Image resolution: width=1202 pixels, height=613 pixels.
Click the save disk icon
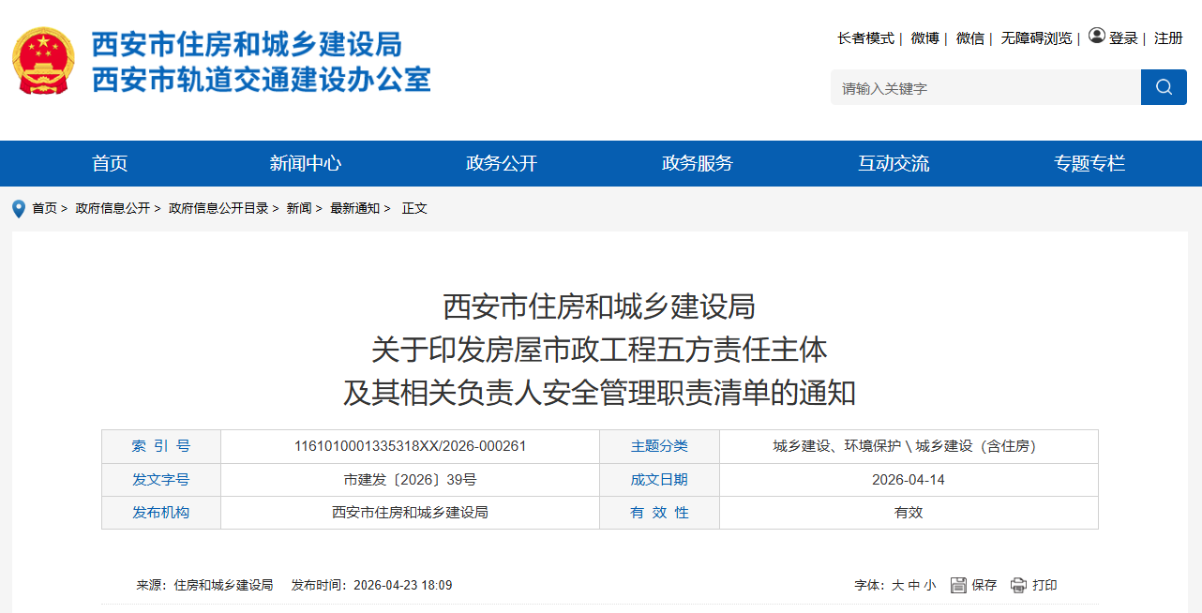click(x=958, y=585)
